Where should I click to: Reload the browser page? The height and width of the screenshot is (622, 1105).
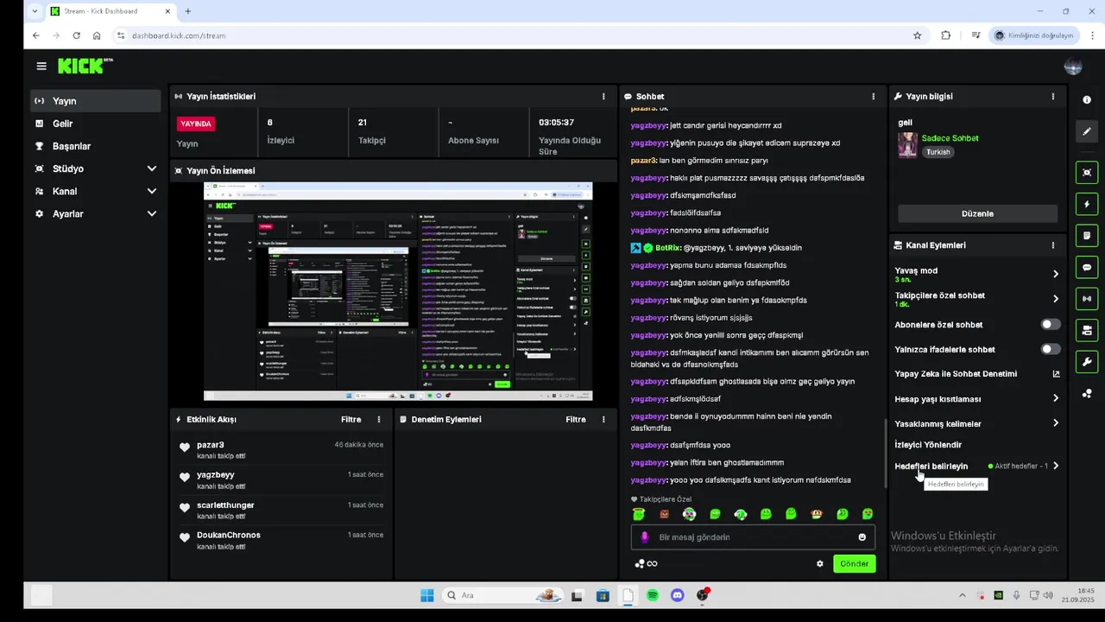point(76,35)
